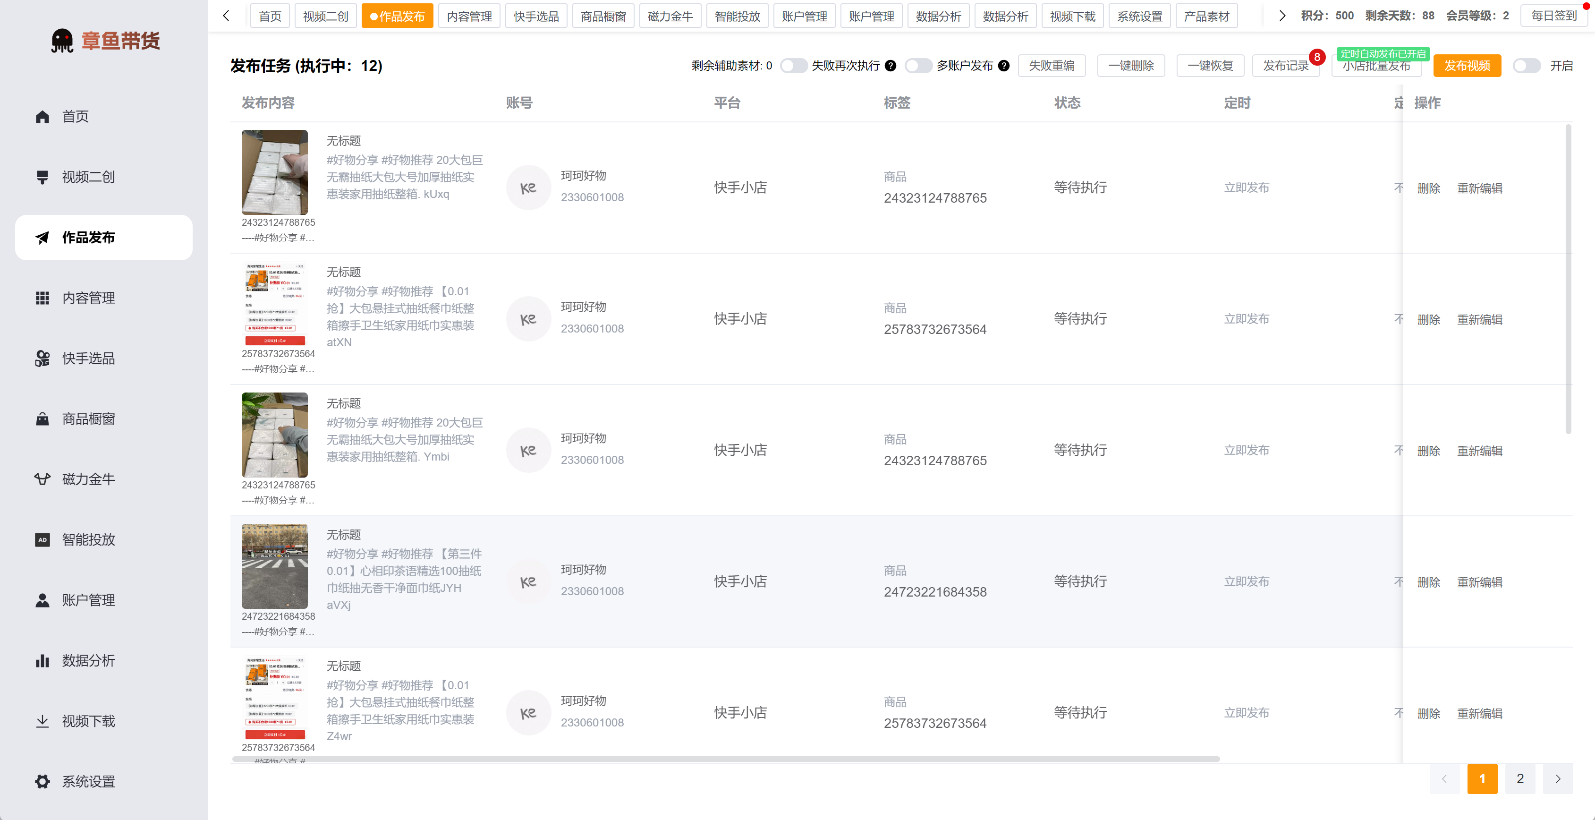Click the 失败重编 button
The width and height of the screenshot is (1595, 820).
coord(1052,66)
